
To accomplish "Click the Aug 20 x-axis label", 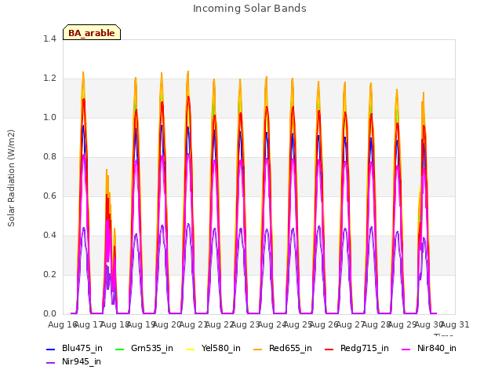I will (167, 325).
